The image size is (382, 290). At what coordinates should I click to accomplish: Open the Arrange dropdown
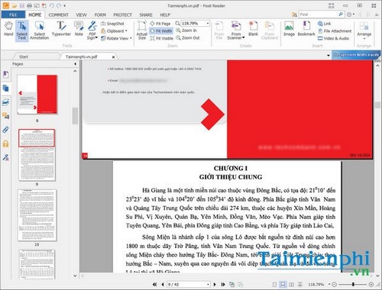pos(364,31)
